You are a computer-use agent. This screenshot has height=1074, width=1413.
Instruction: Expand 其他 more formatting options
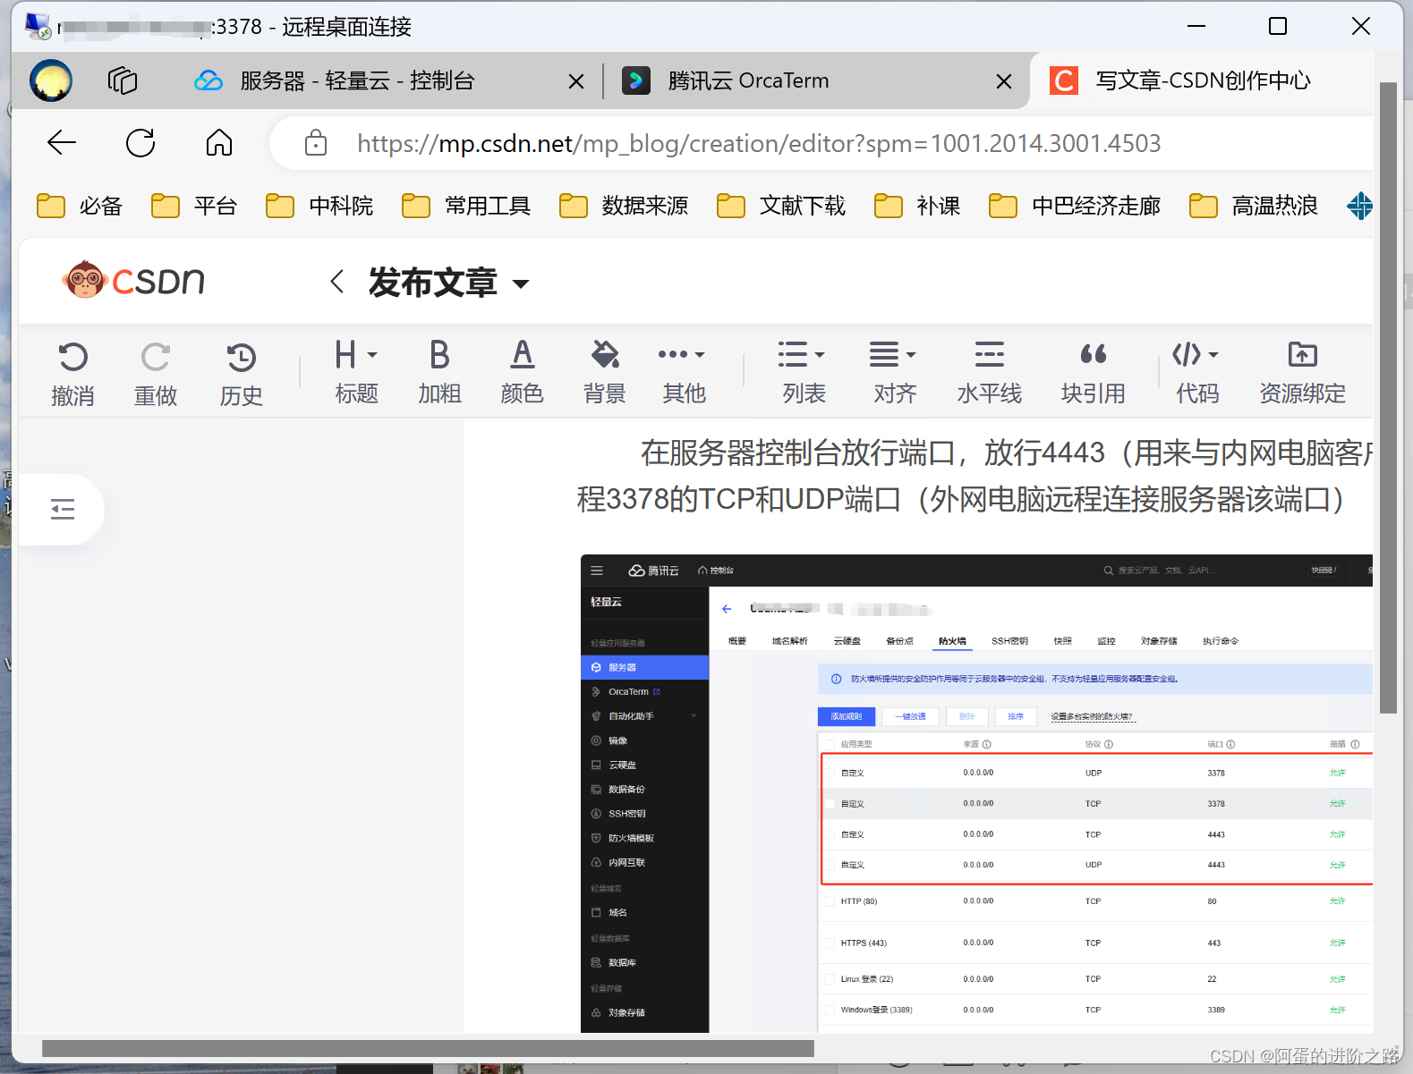tap(684, 372)
